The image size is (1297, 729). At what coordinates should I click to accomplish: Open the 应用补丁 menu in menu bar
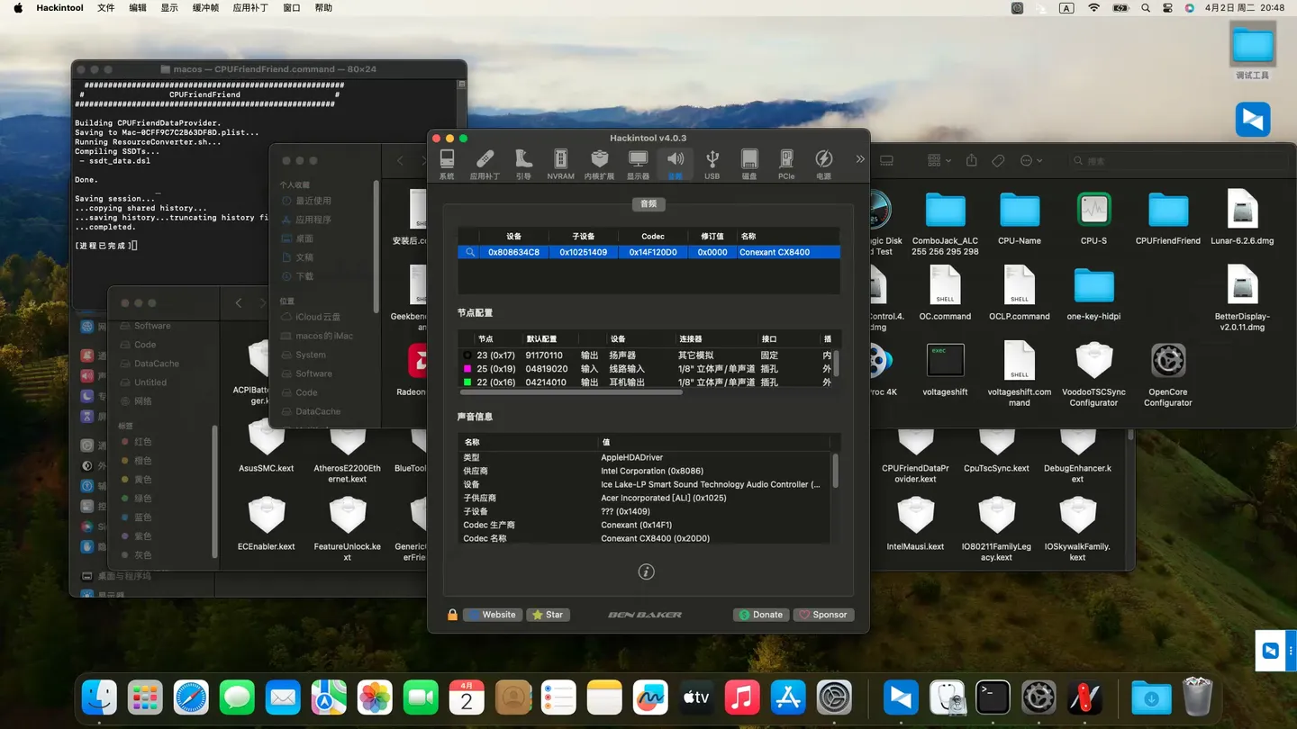(x=250, y=8)
